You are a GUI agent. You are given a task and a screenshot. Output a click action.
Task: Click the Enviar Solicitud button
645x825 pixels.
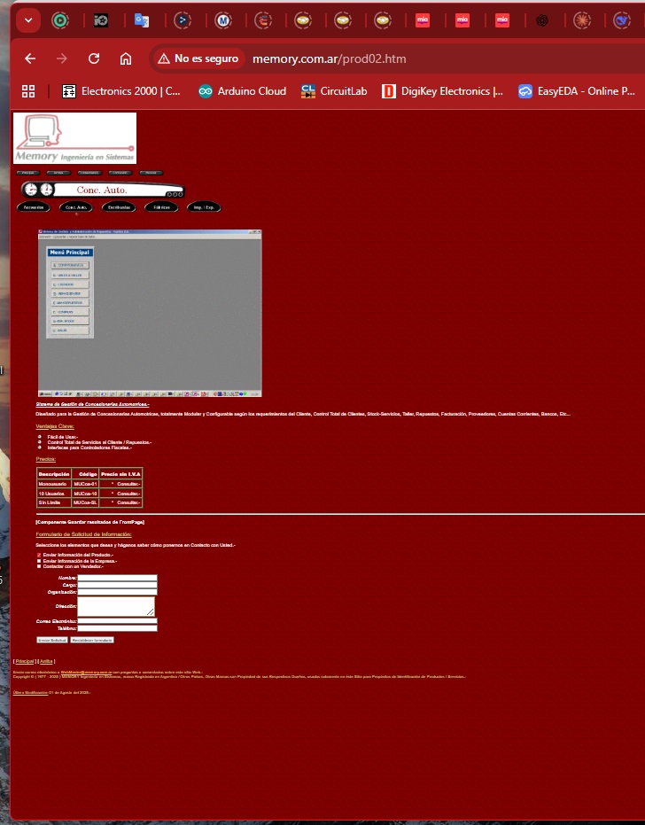(52, 641)
